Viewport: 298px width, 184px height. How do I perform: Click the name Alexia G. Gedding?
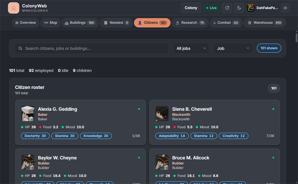tap(57, 109)
